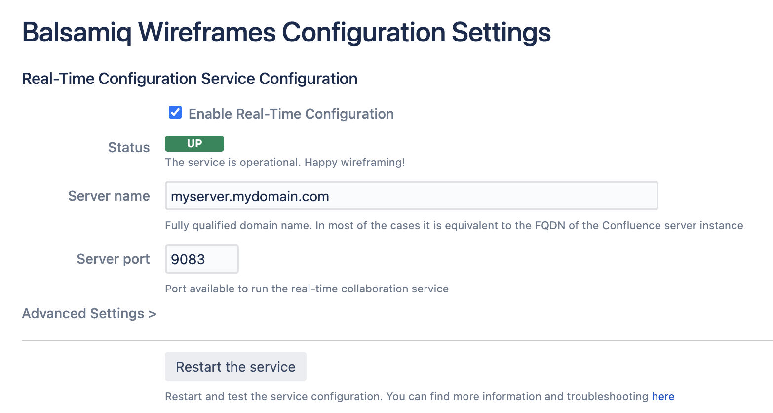The width and height of the screenshot is (773, 413).
Task: Click the Status label
Action: [129, 147]
